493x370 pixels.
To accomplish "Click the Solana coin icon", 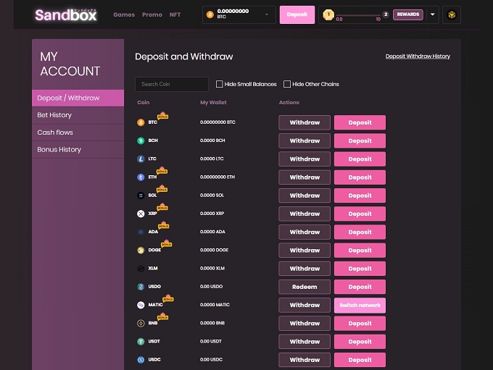I will pos(141,195).
